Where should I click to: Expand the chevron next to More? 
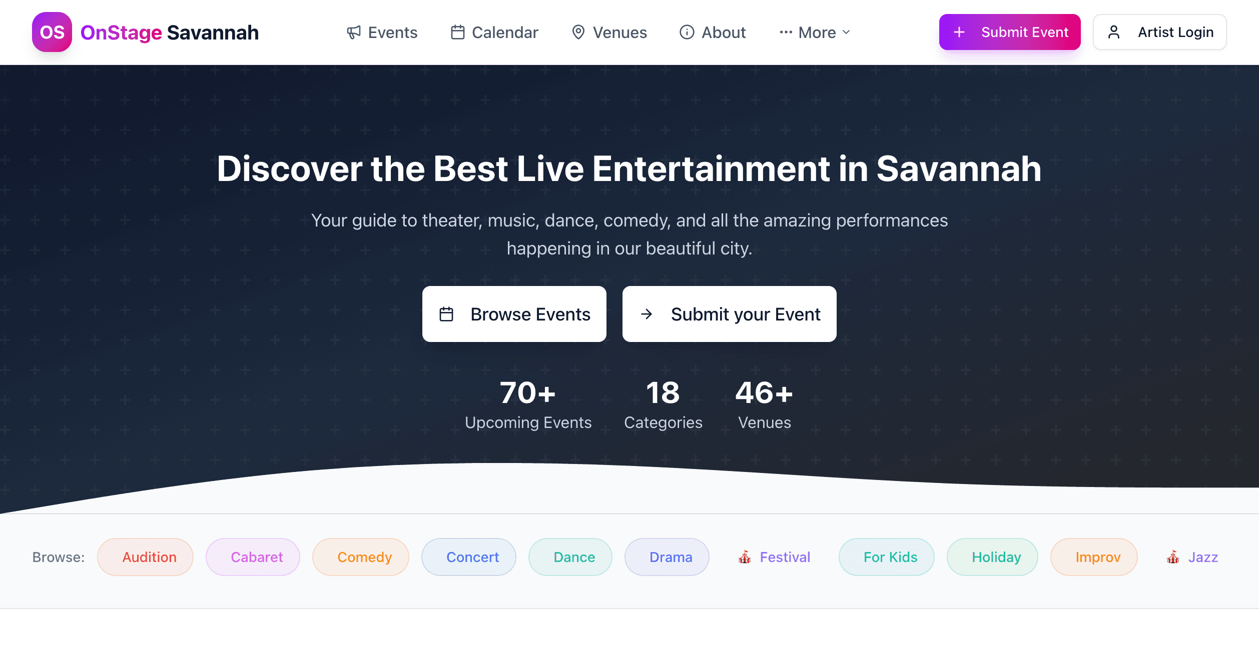point(846,32)
